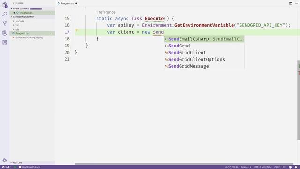Close unsaved Program.cs tab via dot
The width and height of the screenshot is (300, 169).
coord(76,3)
